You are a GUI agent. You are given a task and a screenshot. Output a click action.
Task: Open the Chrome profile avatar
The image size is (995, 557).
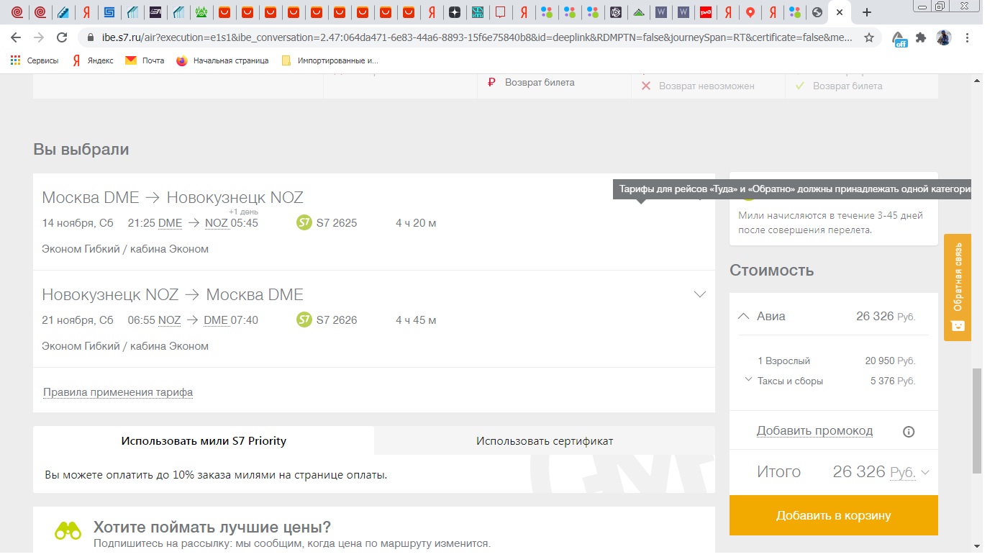[944, 37]
